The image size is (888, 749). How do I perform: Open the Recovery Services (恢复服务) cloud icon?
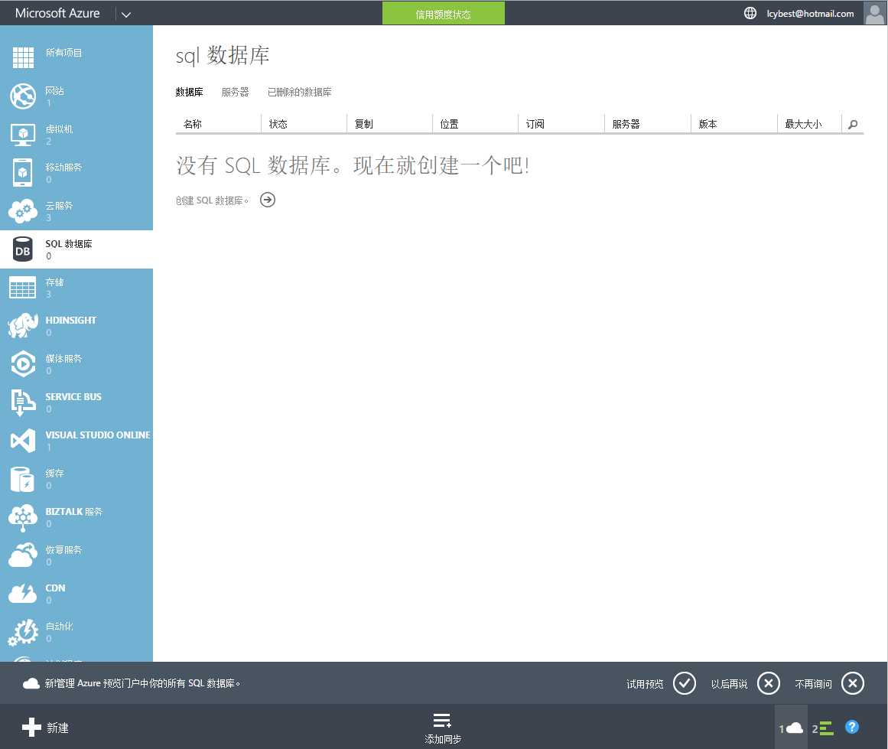coord(23,555)
